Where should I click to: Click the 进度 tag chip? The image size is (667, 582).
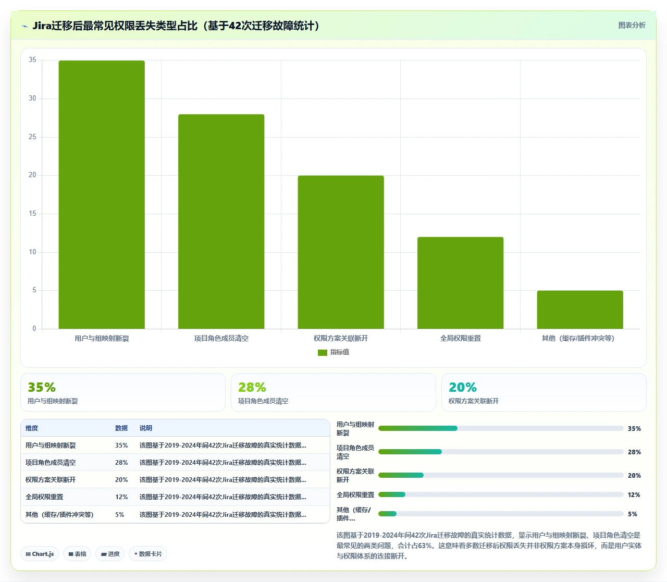click(x=110, y=554)
